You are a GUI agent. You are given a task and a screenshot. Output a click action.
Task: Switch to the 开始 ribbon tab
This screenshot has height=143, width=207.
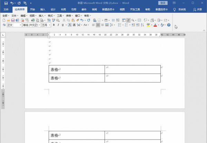32,9
